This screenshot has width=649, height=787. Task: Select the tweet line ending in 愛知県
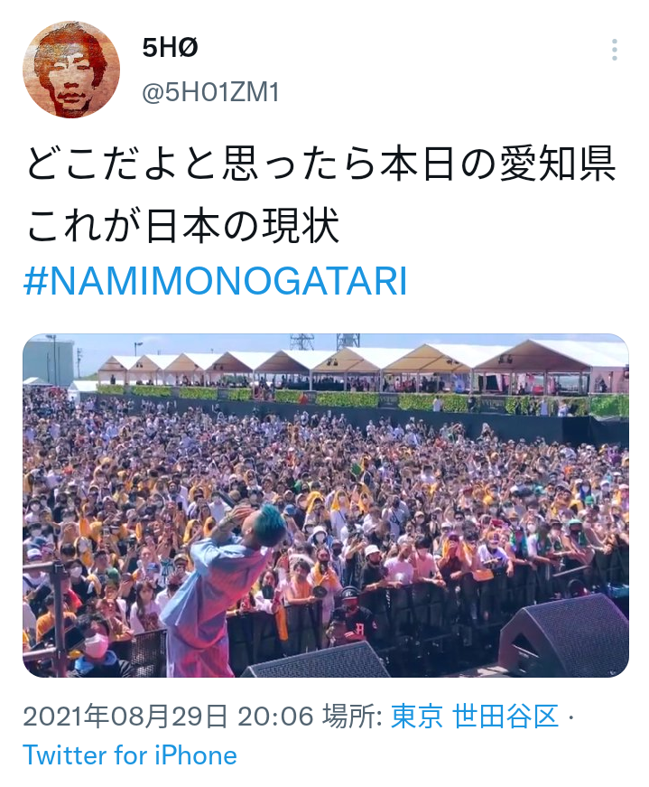click(320, 164)
